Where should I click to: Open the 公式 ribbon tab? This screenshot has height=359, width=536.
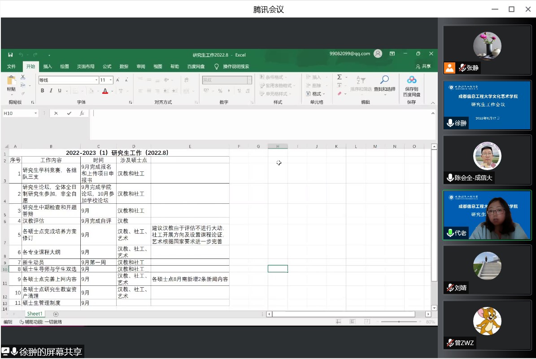point(107,66)
